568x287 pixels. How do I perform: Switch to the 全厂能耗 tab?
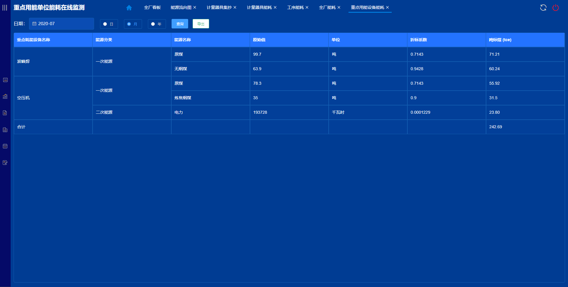pos(327,7)
